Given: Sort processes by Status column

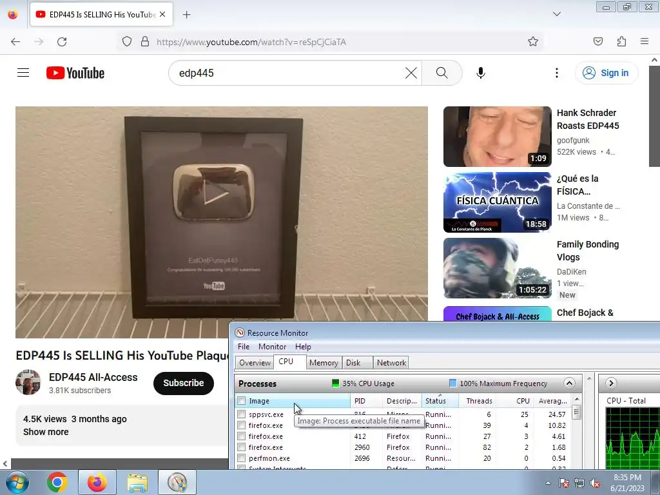Looking at the screenshot, I should 440,401.
